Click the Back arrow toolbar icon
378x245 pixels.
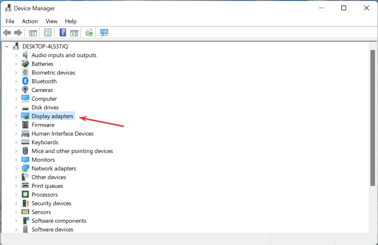(7, 33)
